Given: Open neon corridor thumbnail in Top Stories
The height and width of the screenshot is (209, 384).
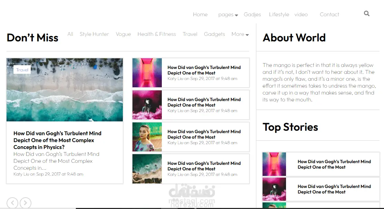Looking at the screenshot, I should click(x=274, y=164).
